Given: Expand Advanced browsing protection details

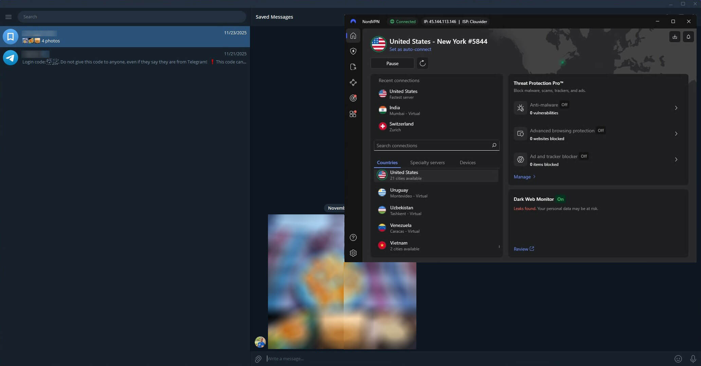Looking at the screenshot, I should click(676, 134).
